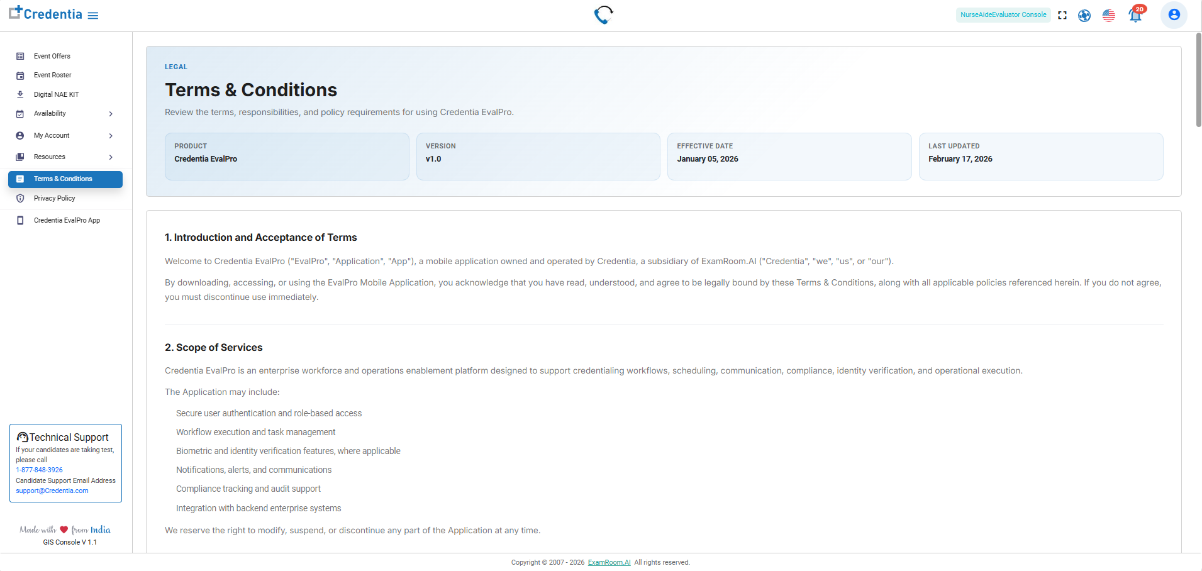
Task: Click "Secure user authentication and role-based access"
Action: 269,413
